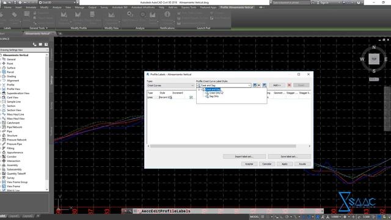Open the Civil 3D workspace dropdown
Viewport: 391px width, 220px height.
(x=57, y=2)
